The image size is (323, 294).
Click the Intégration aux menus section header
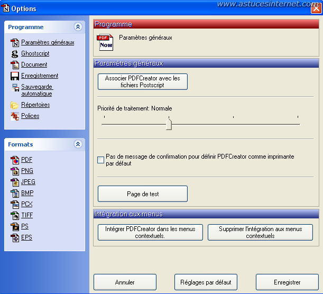click(x=206, y=214)
